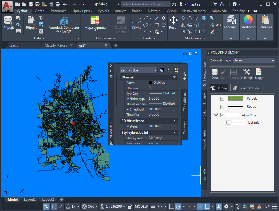Open the Žádný výběr selection dropdown

[x=139, y=70]
